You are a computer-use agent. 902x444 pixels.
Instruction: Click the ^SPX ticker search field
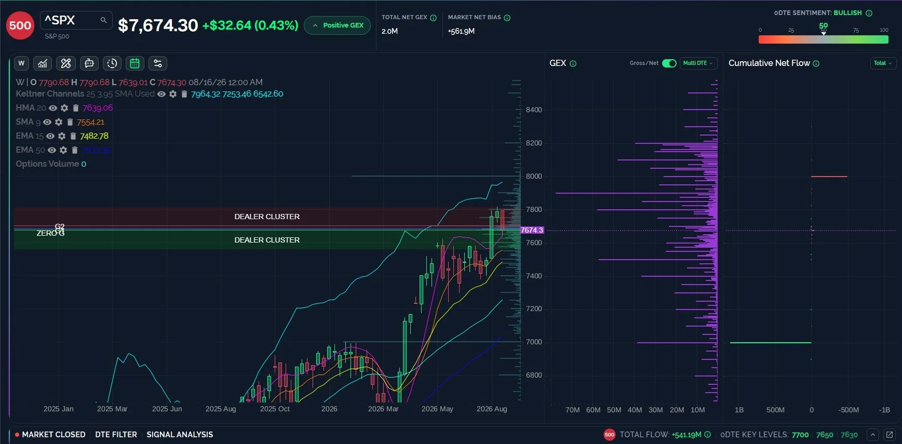coord(76,20)
